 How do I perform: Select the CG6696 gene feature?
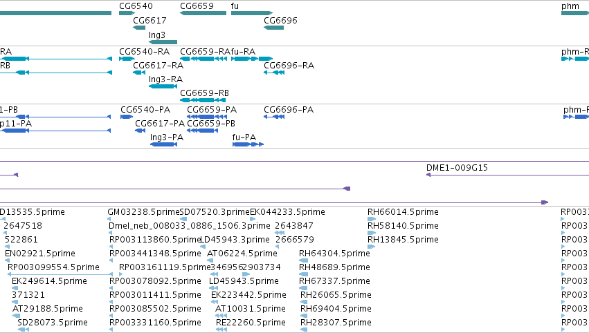273,28
